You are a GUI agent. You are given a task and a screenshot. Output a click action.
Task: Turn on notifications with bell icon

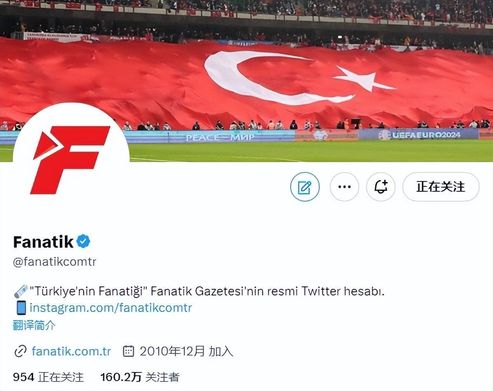pos(381,187)
